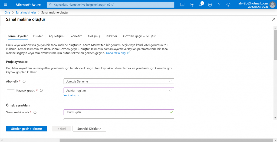Click the horizontal scrollbar left arrow
Viewport: 277px width, 142px height.
2,140
